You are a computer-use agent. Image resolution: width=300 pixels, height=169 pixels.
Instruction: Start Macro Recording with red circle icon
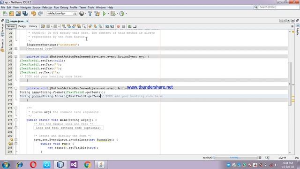pyautogui.click(x=119, y=26)
